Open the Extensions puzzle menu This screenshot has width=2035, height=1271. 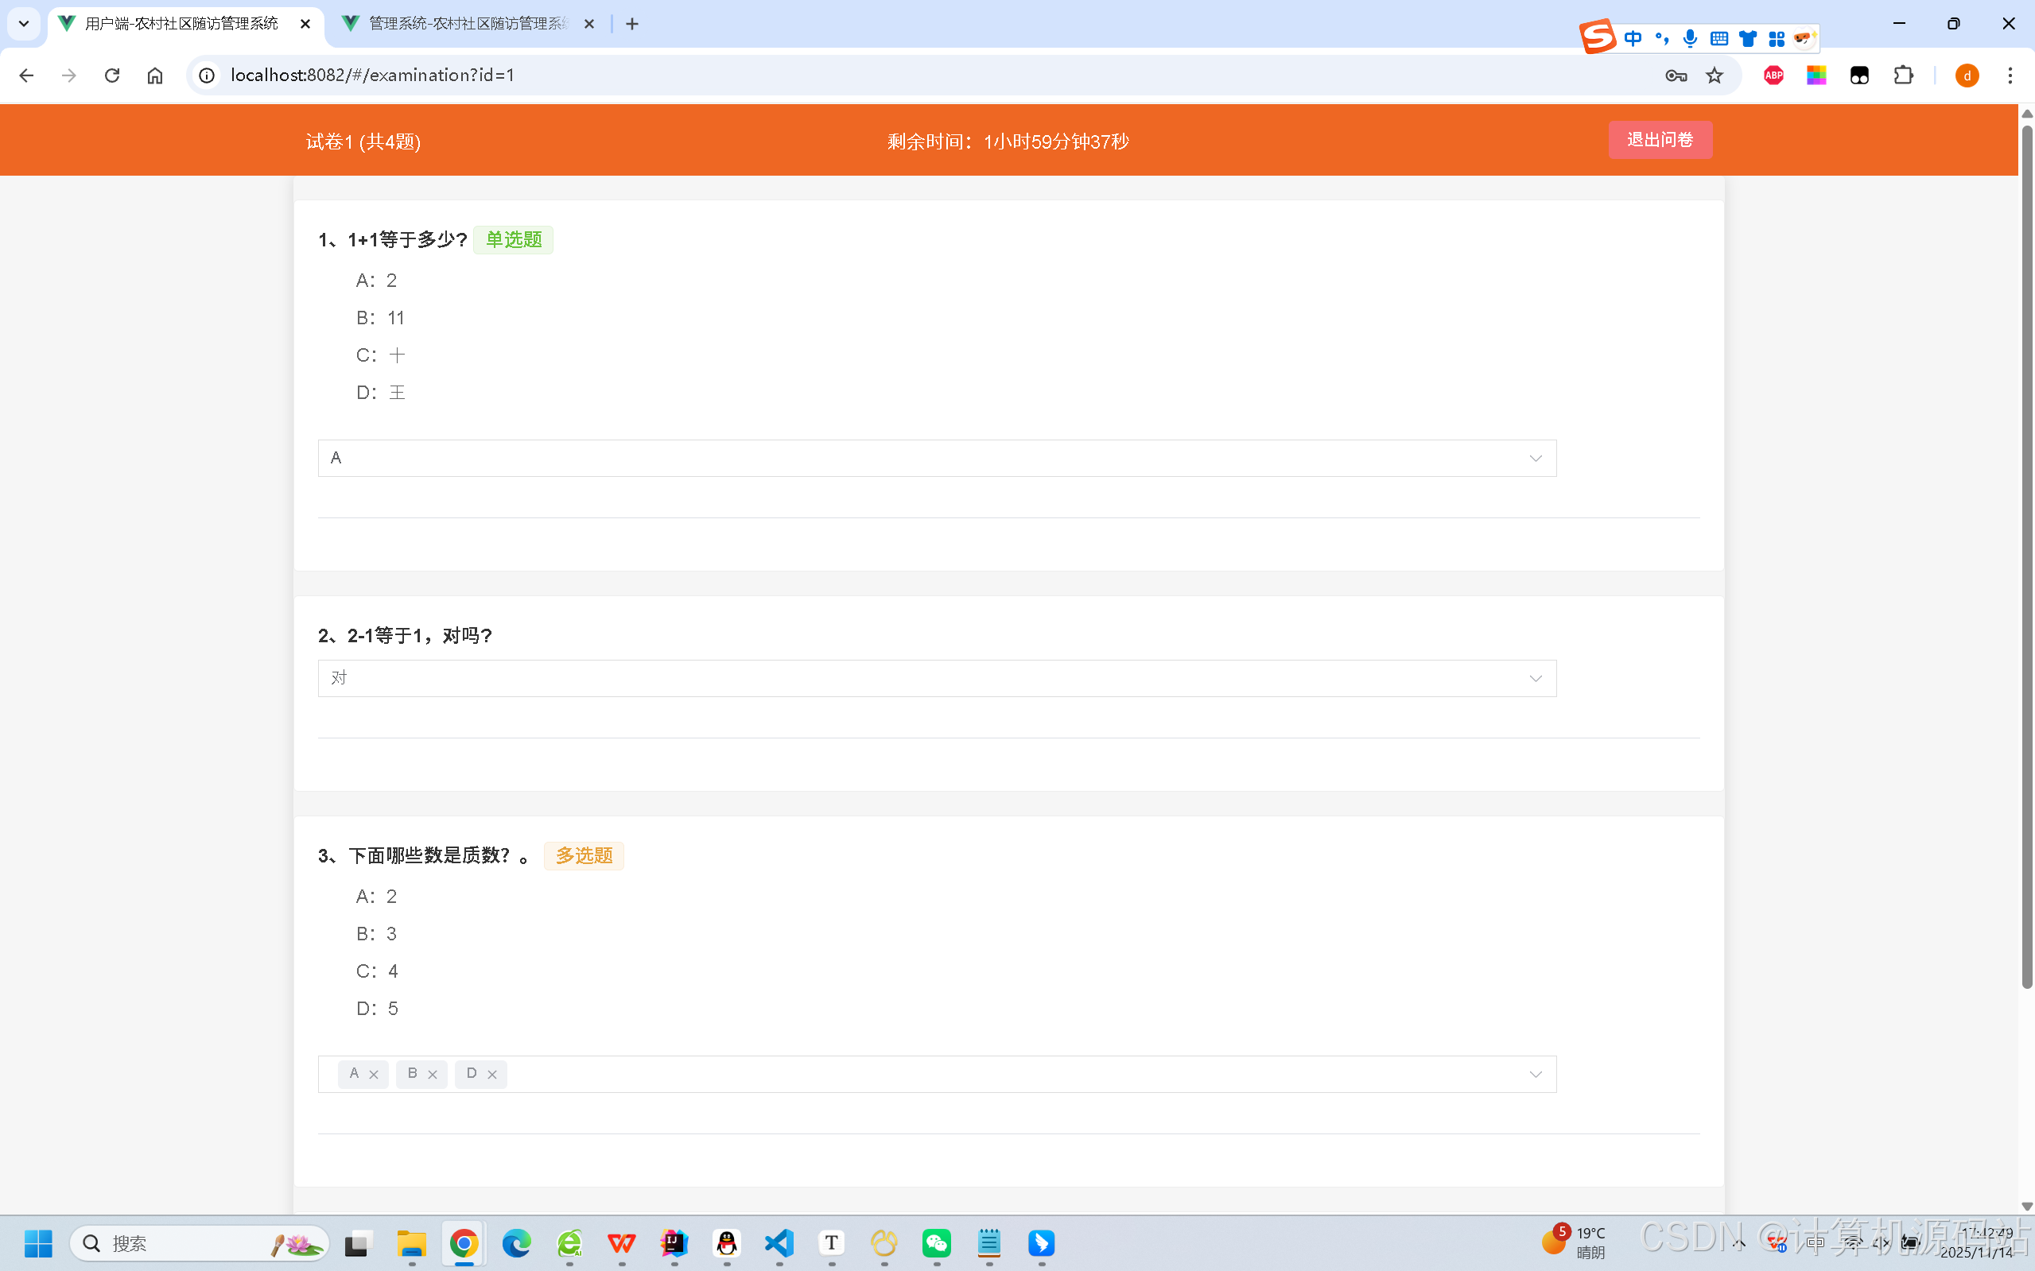[x=1903, y=76]
